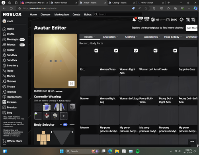Open the notifications bell icon
The width and height of the screenshot is (199, 155).
coord(134,20)
